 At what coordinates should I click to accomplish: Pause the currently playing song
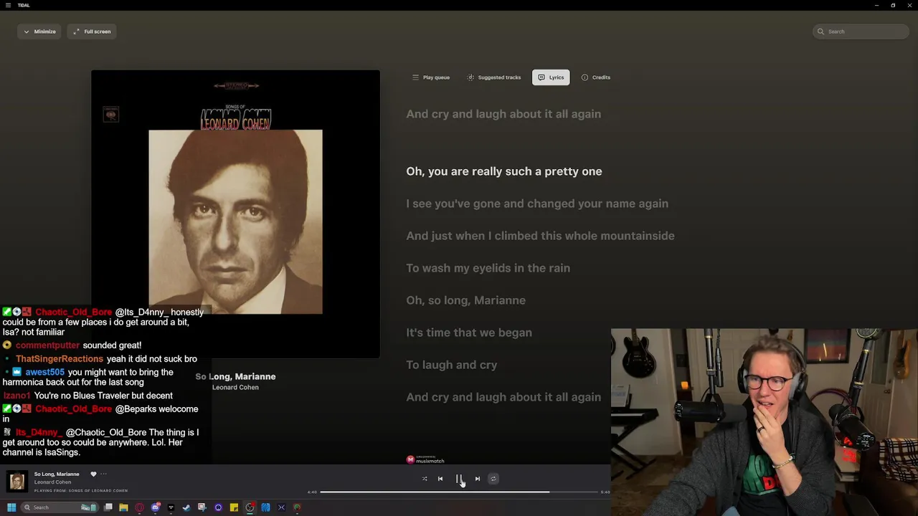point(459,479)
